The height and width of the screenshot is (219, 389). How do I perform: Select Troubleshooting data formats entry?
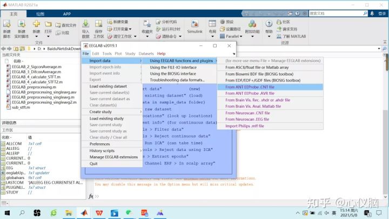179,80
